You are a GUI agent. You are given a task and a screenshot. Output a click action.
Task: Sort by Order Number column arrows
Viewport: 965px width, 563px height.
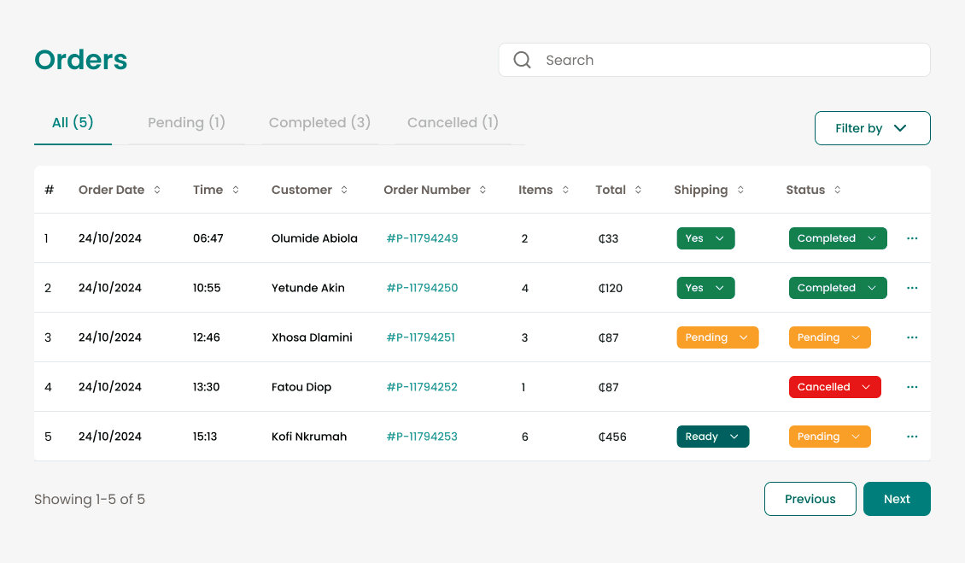482,190
